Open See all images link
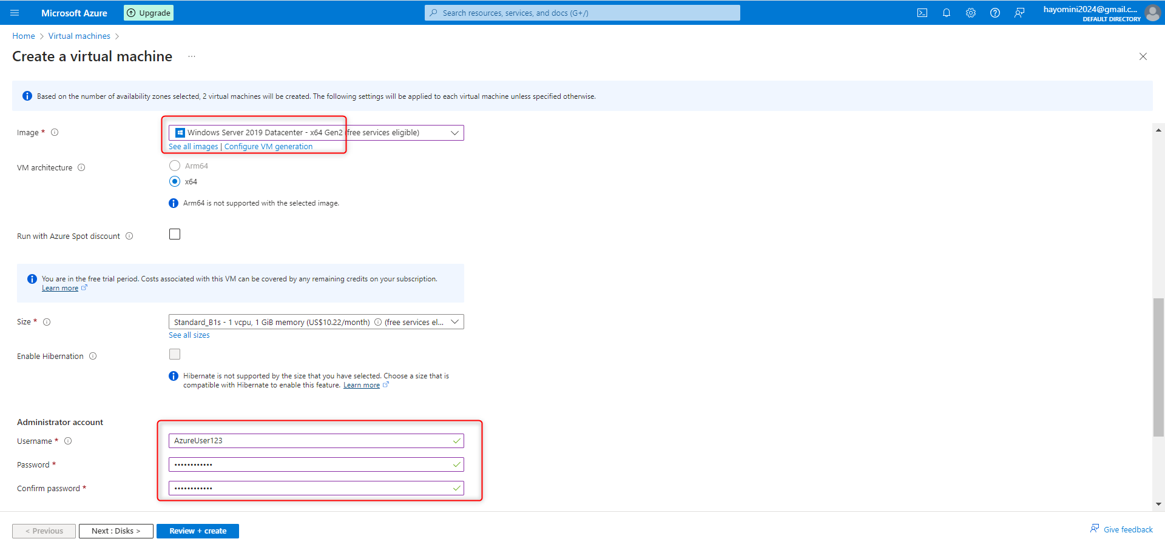Image resolution: width=1165 pixels, height=553 pixels. tap(194, 147)
